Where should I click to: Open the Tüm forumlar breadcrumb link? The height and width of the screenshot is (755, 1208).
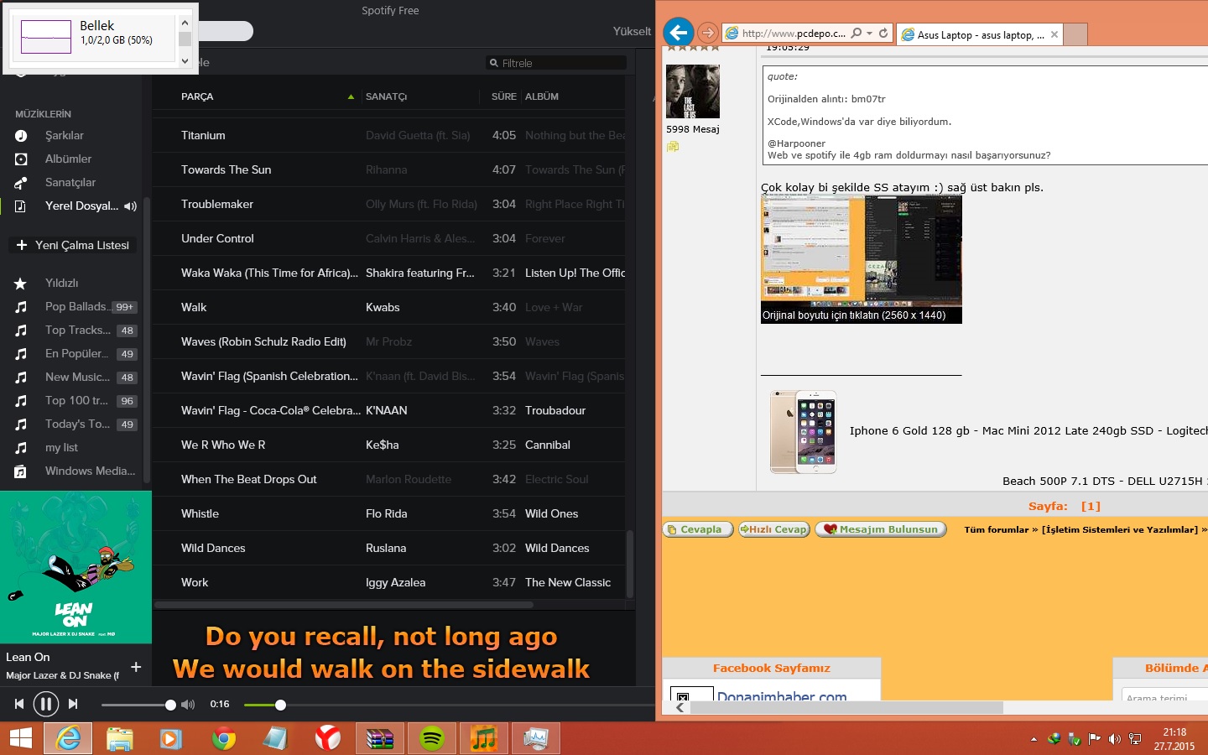point(997,529)
